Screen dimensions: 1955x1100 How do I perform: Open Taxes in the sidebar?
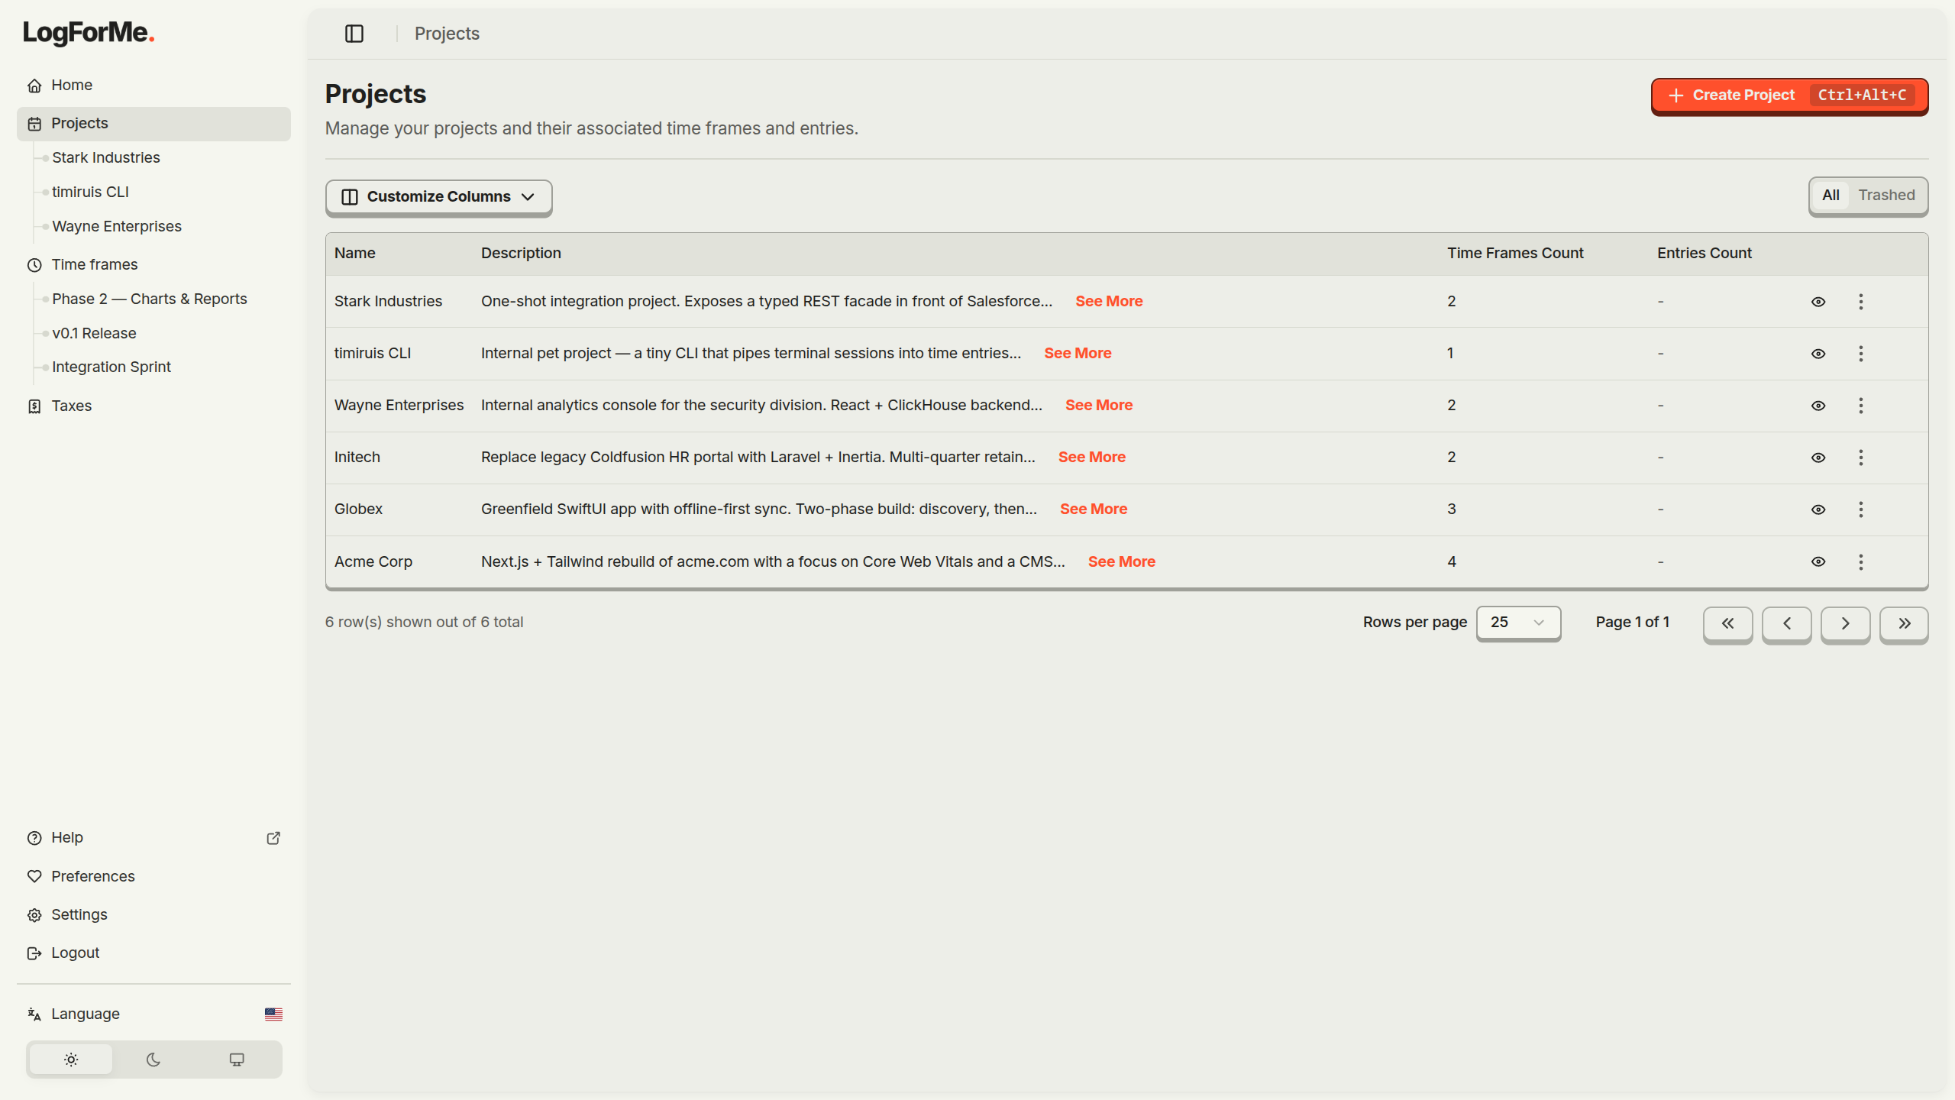(72, 406)
